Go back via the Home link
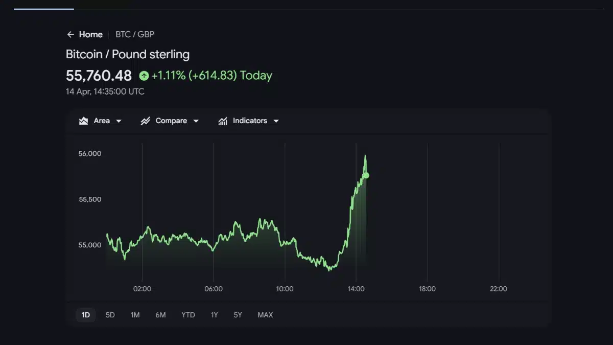The width and height of the screenshot is (613, 345). tap(90, 34)
